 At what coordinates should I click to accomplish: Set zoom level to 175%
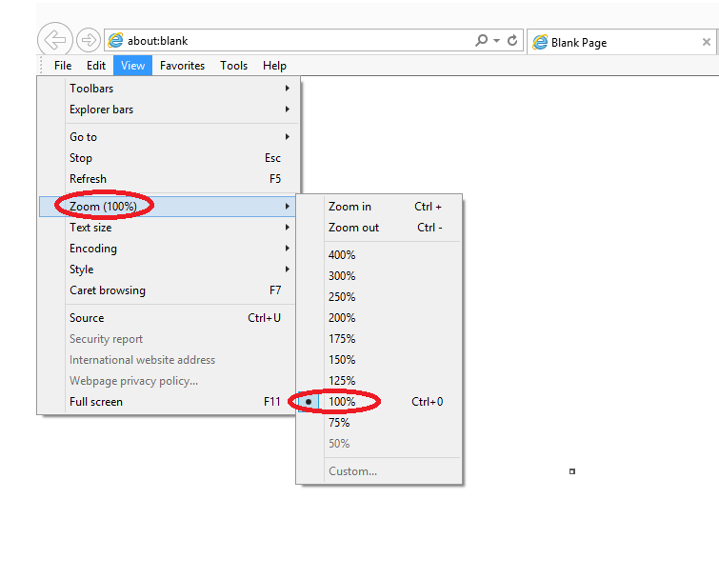coord(379,339)
